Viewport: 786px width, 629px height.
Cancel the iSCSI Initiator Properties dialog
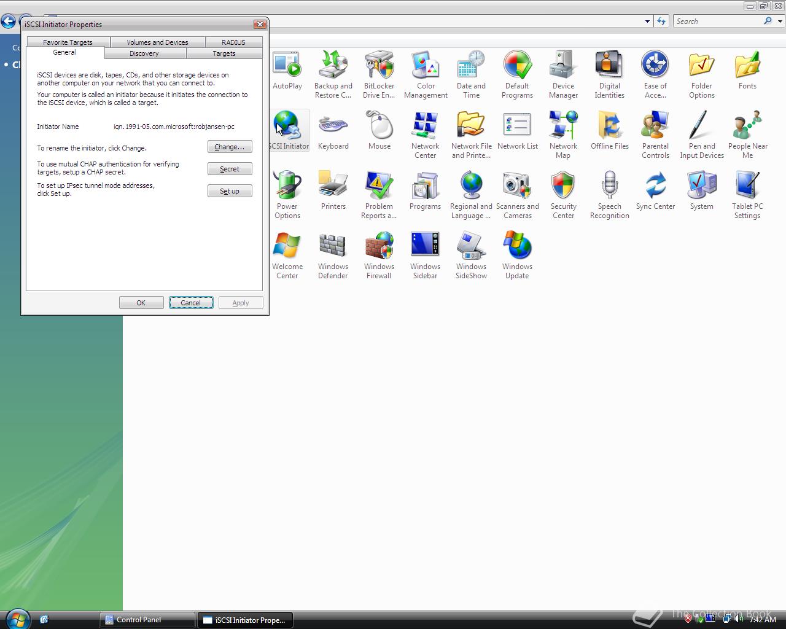[191, 303]
